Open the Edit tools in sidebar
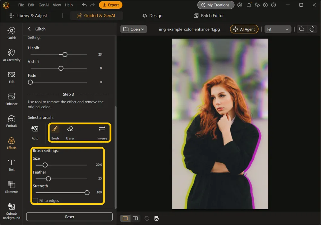This screenshot has height=225, width=321. pos(12,77)
